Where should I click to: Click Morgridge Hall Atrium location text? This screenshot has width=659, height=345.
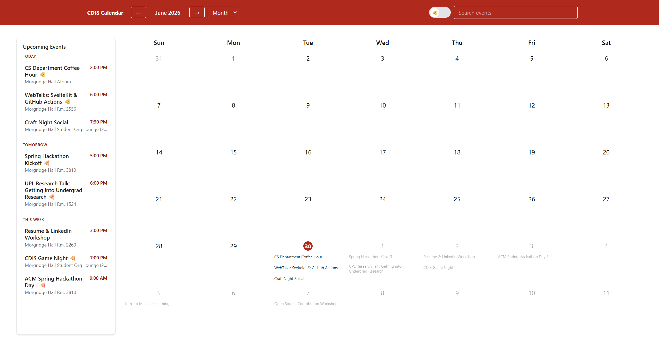click(48, 82)
